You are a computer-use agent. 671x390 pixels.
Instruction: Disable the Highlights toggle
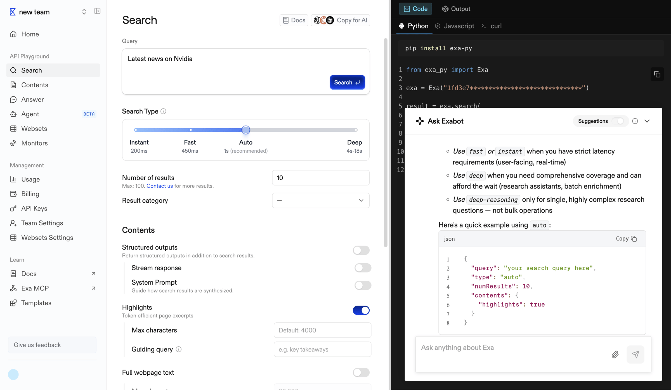click(x=361, y=310)
